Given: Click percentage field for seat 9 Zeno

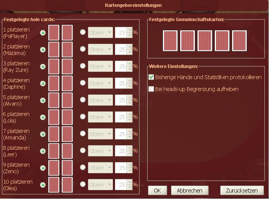Looking at the screenshot, I should click(x=121, y=167).
